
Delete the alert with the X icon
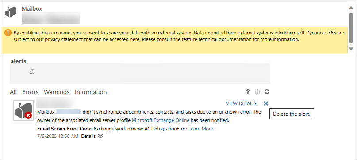pos(266,103)
